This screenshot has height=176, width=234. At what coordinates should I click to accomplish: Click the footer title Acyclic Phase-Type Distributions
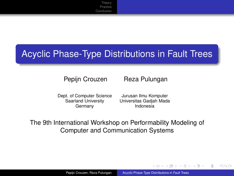pos(155,173)
